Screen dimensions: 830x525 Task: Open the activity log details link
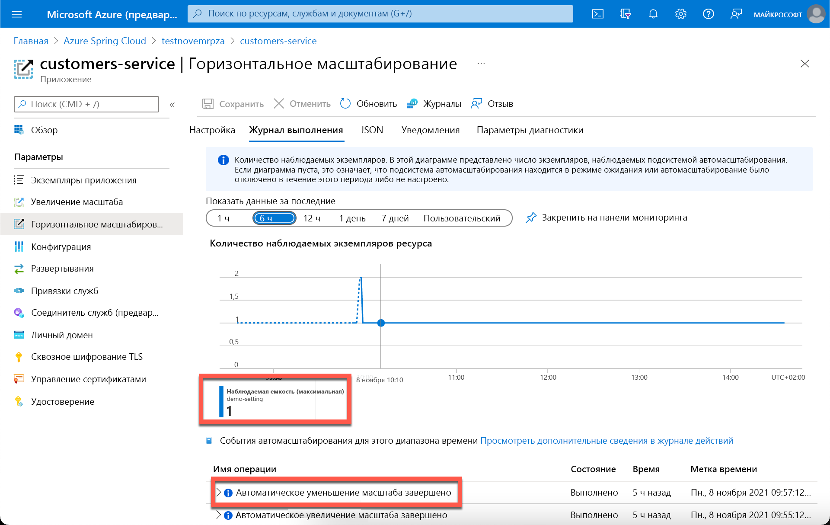pyautogui.click(x=607, y=440)
